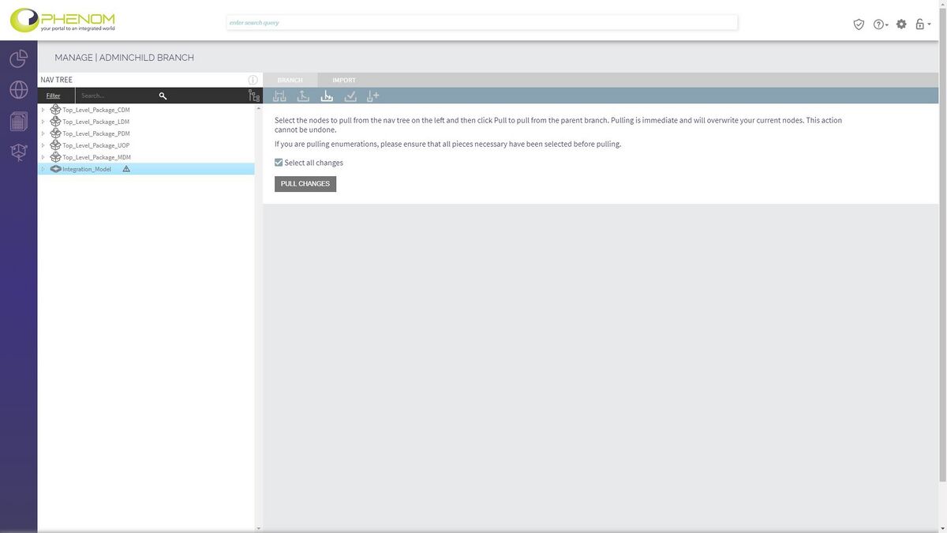Click the pull downward toolbar icon
Viewport: 947px width, 533px height.
click(327, 96)
